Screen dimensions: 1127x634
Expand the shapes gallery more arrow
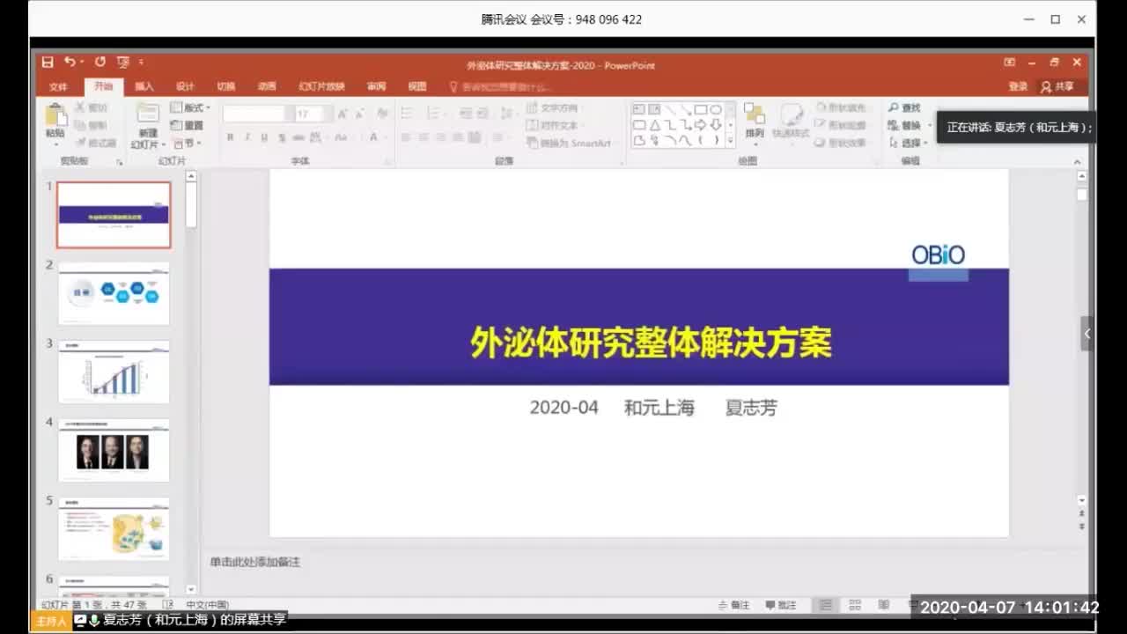click(x=730, y=140)
